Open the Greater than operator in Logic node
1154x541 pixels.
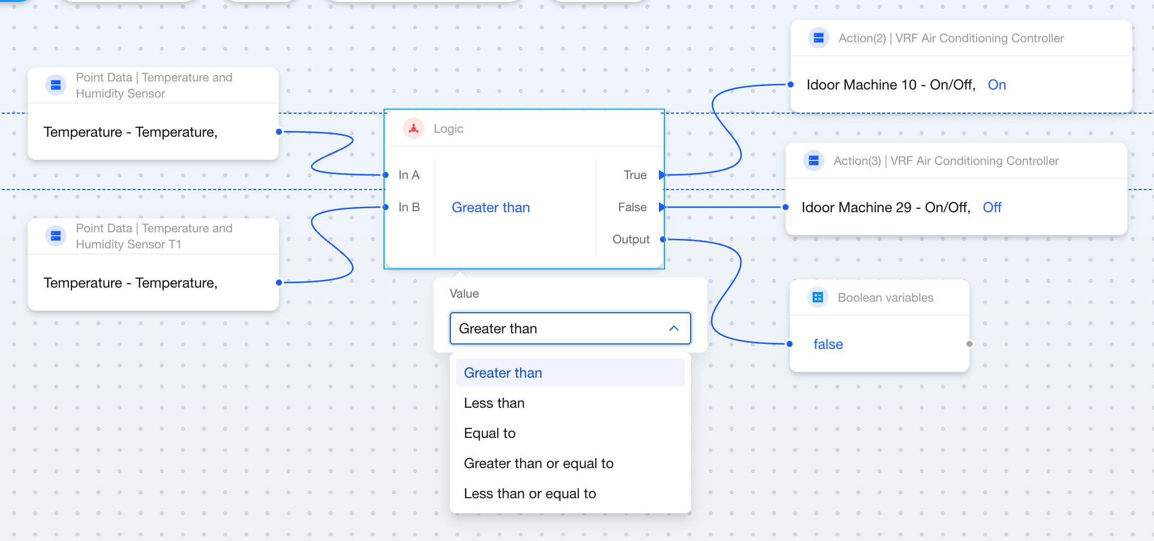pos(491,208)
